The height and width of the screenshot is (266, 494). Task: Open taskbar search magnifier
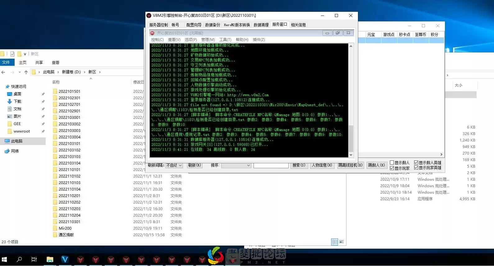pyautogui.click(x=19, y=259)
